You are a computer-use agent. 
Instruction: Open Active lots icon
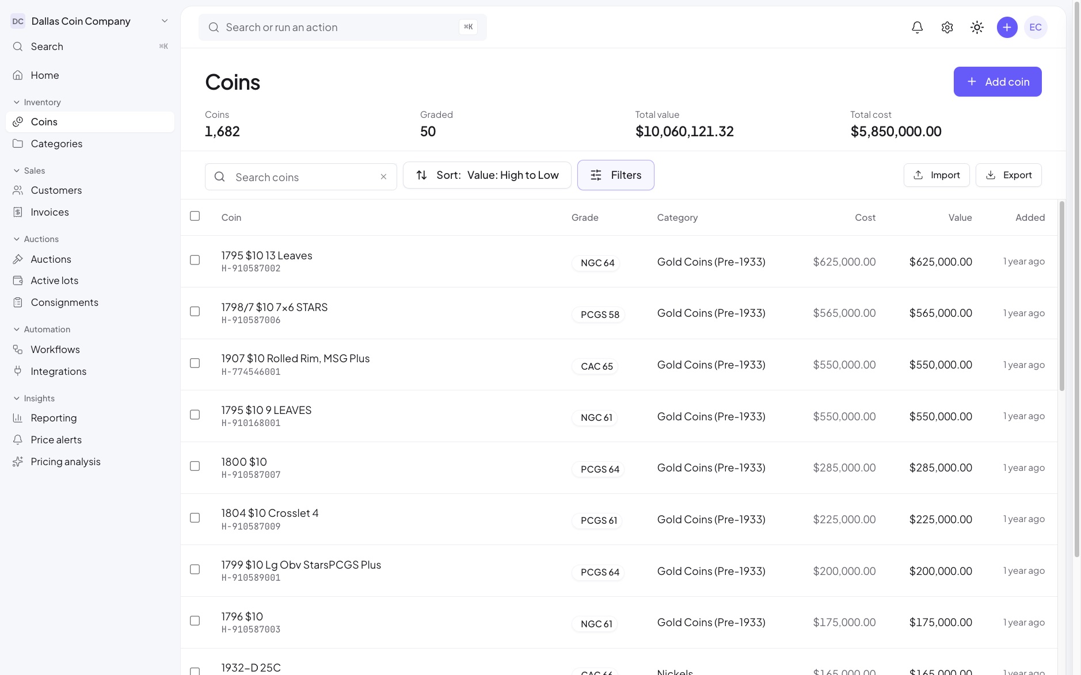[x=18, y=281]
